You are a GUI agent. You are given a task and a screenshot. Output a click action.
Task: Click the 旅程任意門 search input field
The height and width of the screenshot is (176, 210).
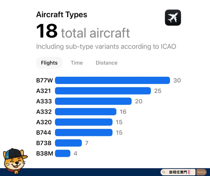(x=178, y=172)
